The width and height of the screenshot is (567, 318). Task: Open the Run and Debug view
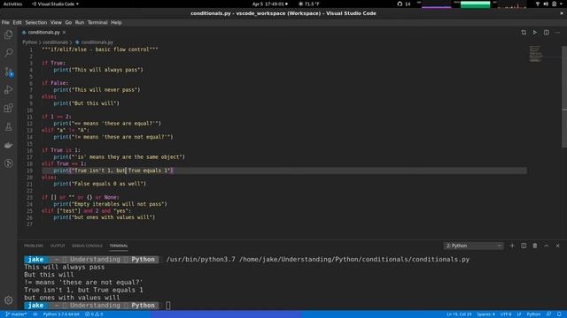[8, 90]
